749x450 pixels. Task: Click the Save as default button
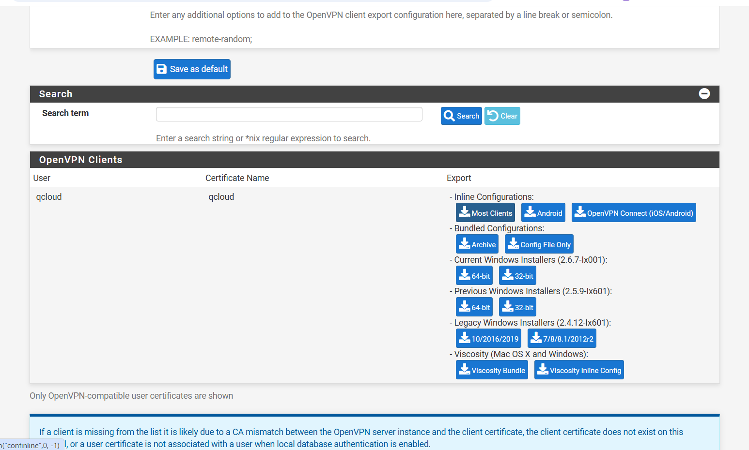click(192, 69)
